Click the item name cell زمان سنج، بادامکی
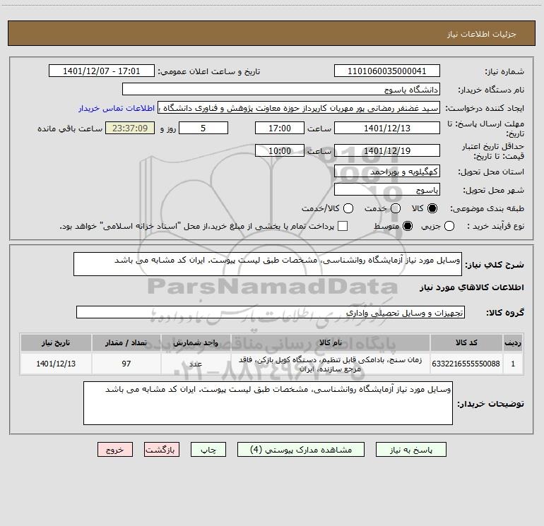The image size is (544, 526). click(331, 364)
